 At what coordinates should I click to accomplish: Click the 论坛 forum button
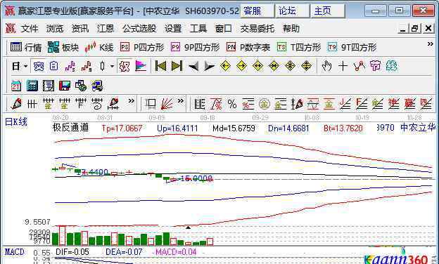point(292,11)
